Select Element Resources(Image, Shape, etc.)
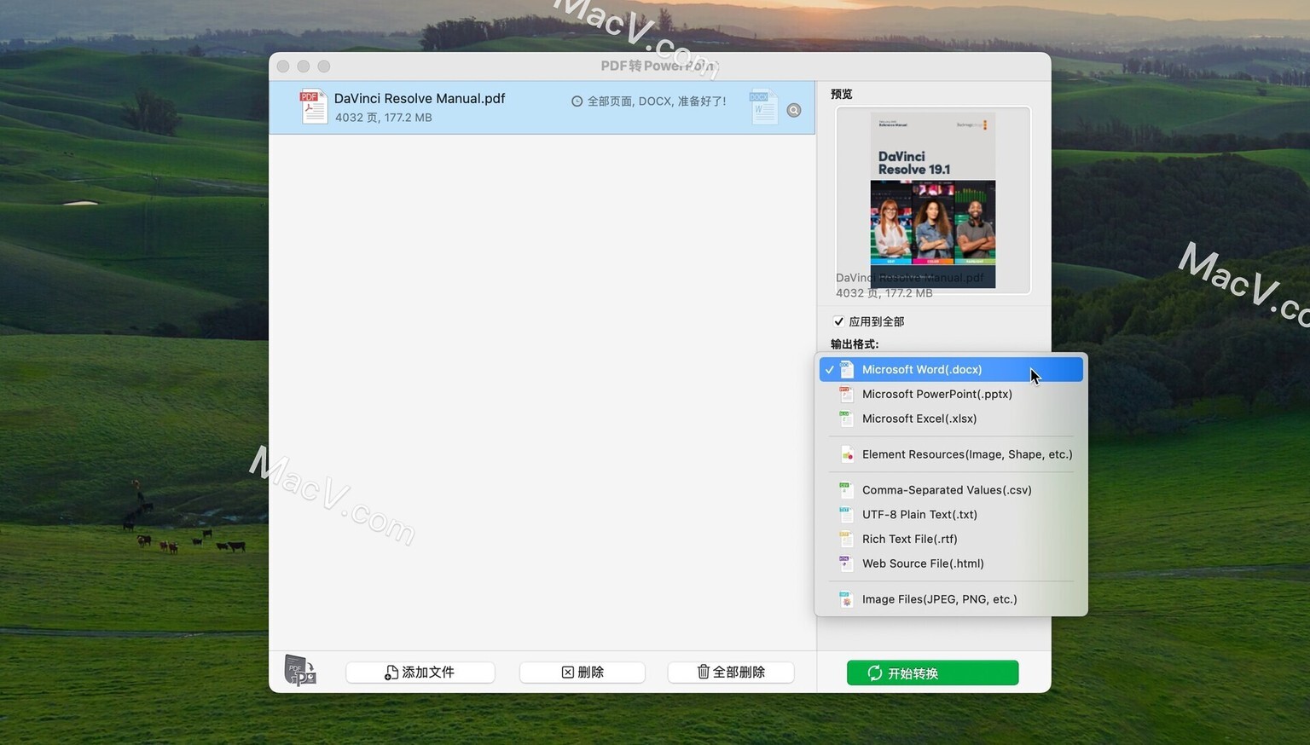This screenshot has width=1310, height=745. pyautogui.click(x=951, y=454)
